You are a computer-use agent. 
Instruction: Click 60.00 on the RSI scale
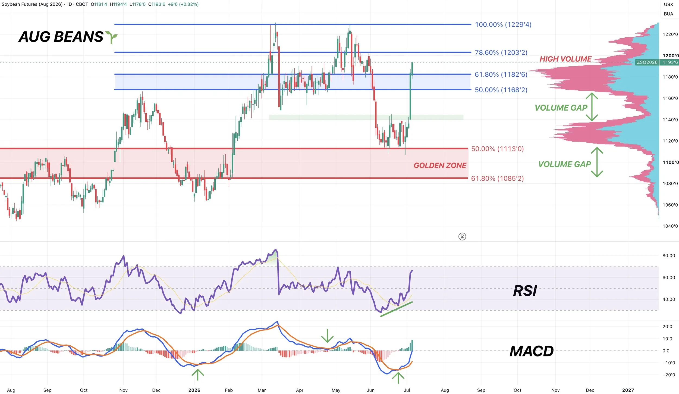coord(669,278)
